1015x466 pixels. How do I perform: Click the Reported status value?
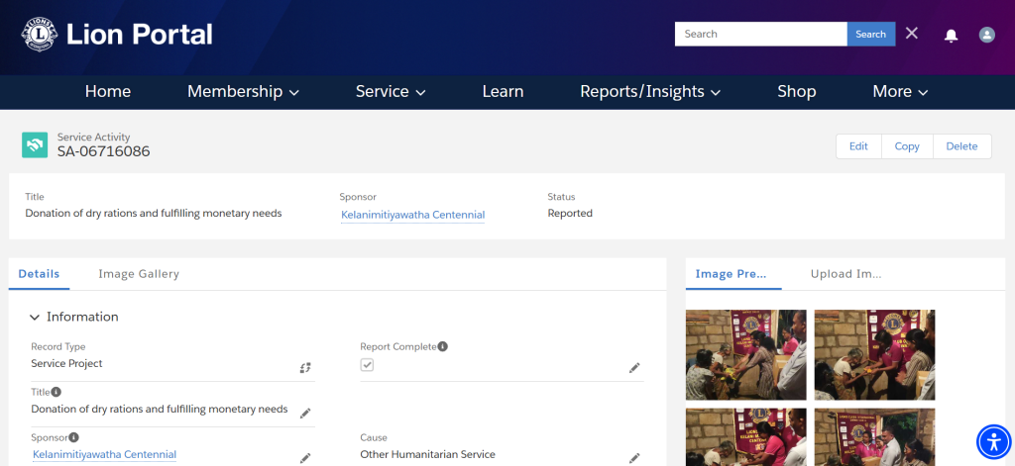pyautogui.click(x=570, y=214)
